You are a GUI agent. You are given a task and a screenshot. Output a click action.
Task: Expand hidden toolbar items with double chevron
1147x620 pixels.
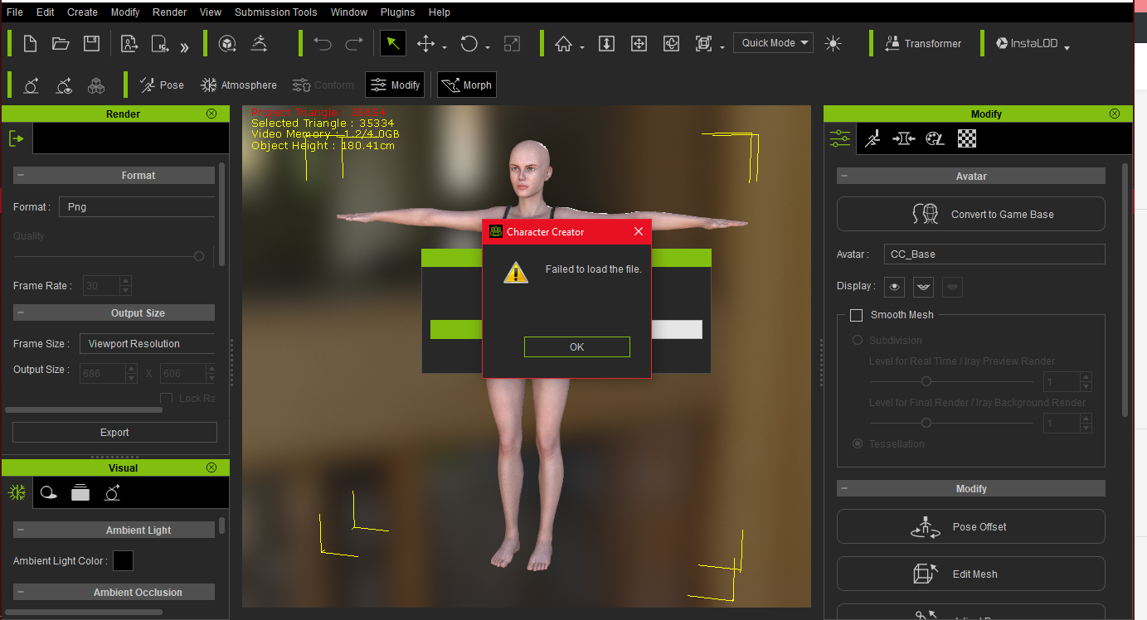point(184,47)
